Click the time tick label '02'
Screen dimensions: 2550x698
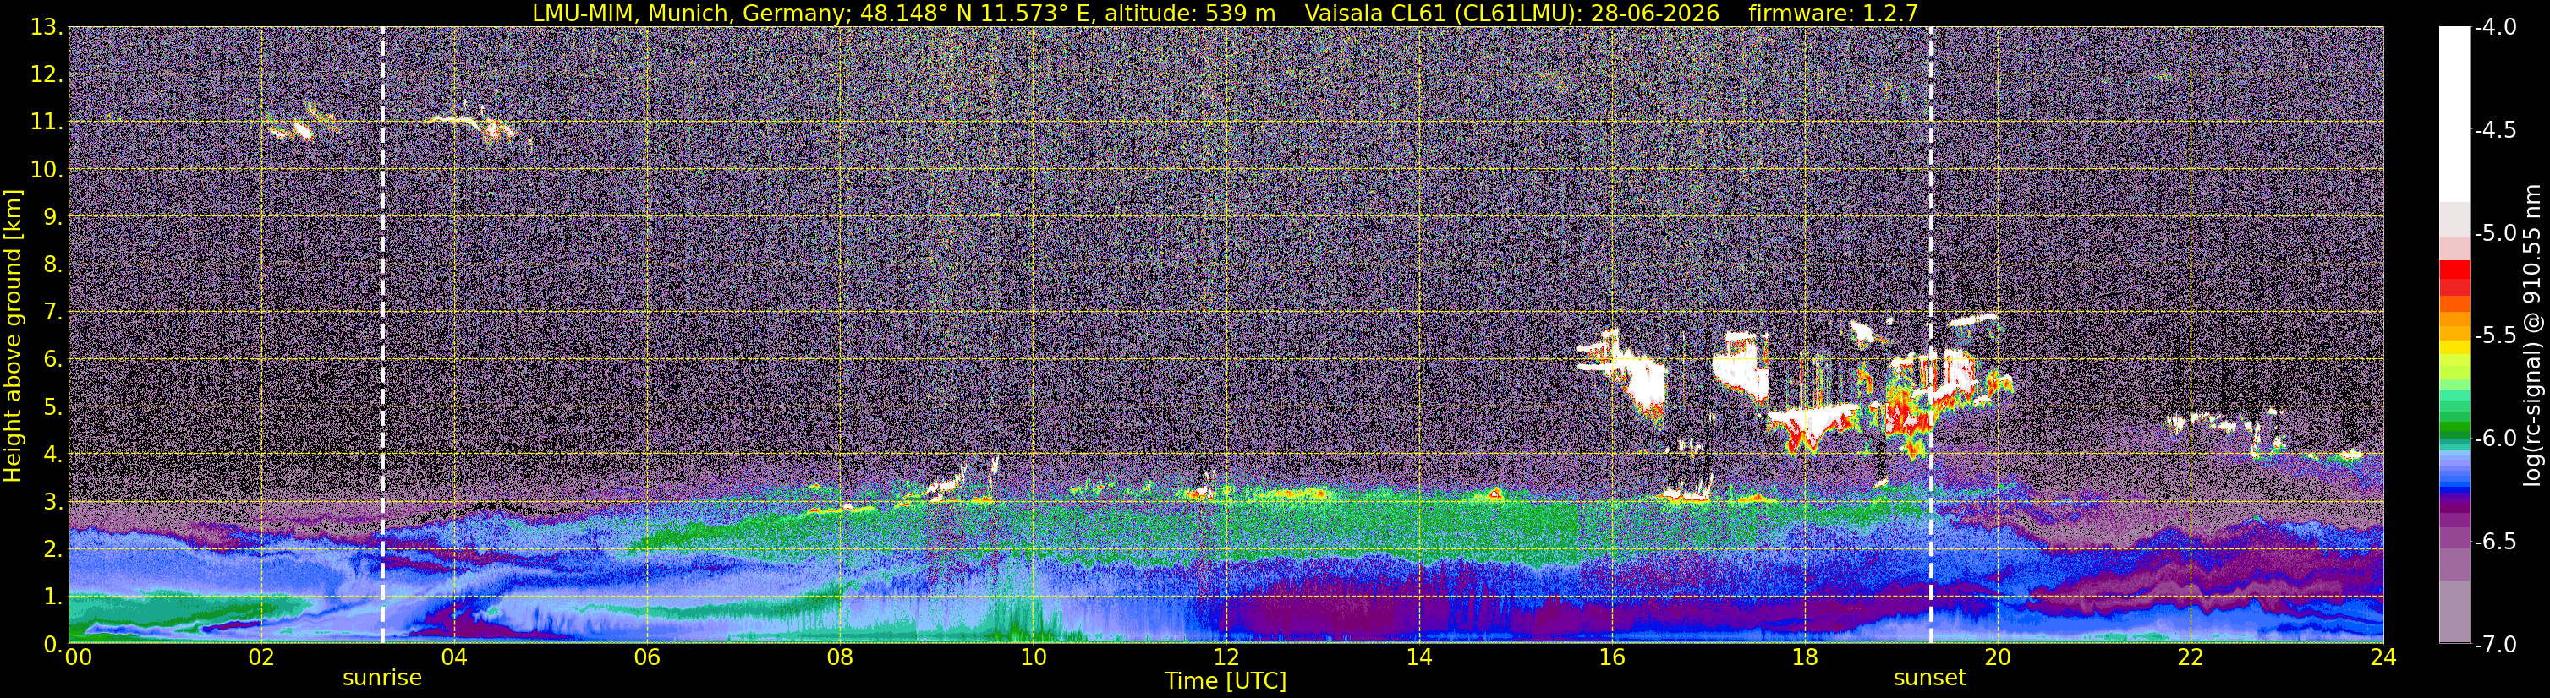(x=260, y=657)
